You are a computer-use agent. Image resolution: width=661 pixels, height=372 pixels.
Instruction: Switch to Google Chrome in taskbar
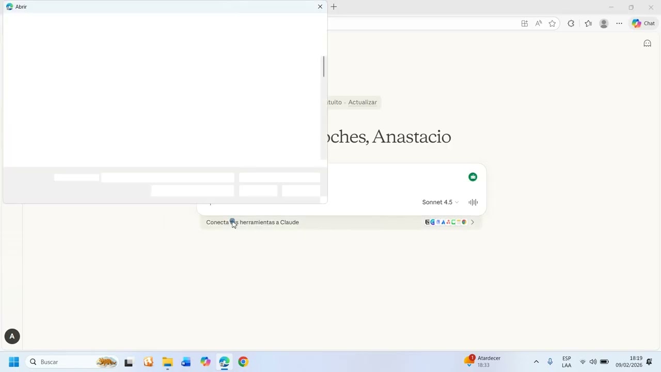[x=243, y=362]
